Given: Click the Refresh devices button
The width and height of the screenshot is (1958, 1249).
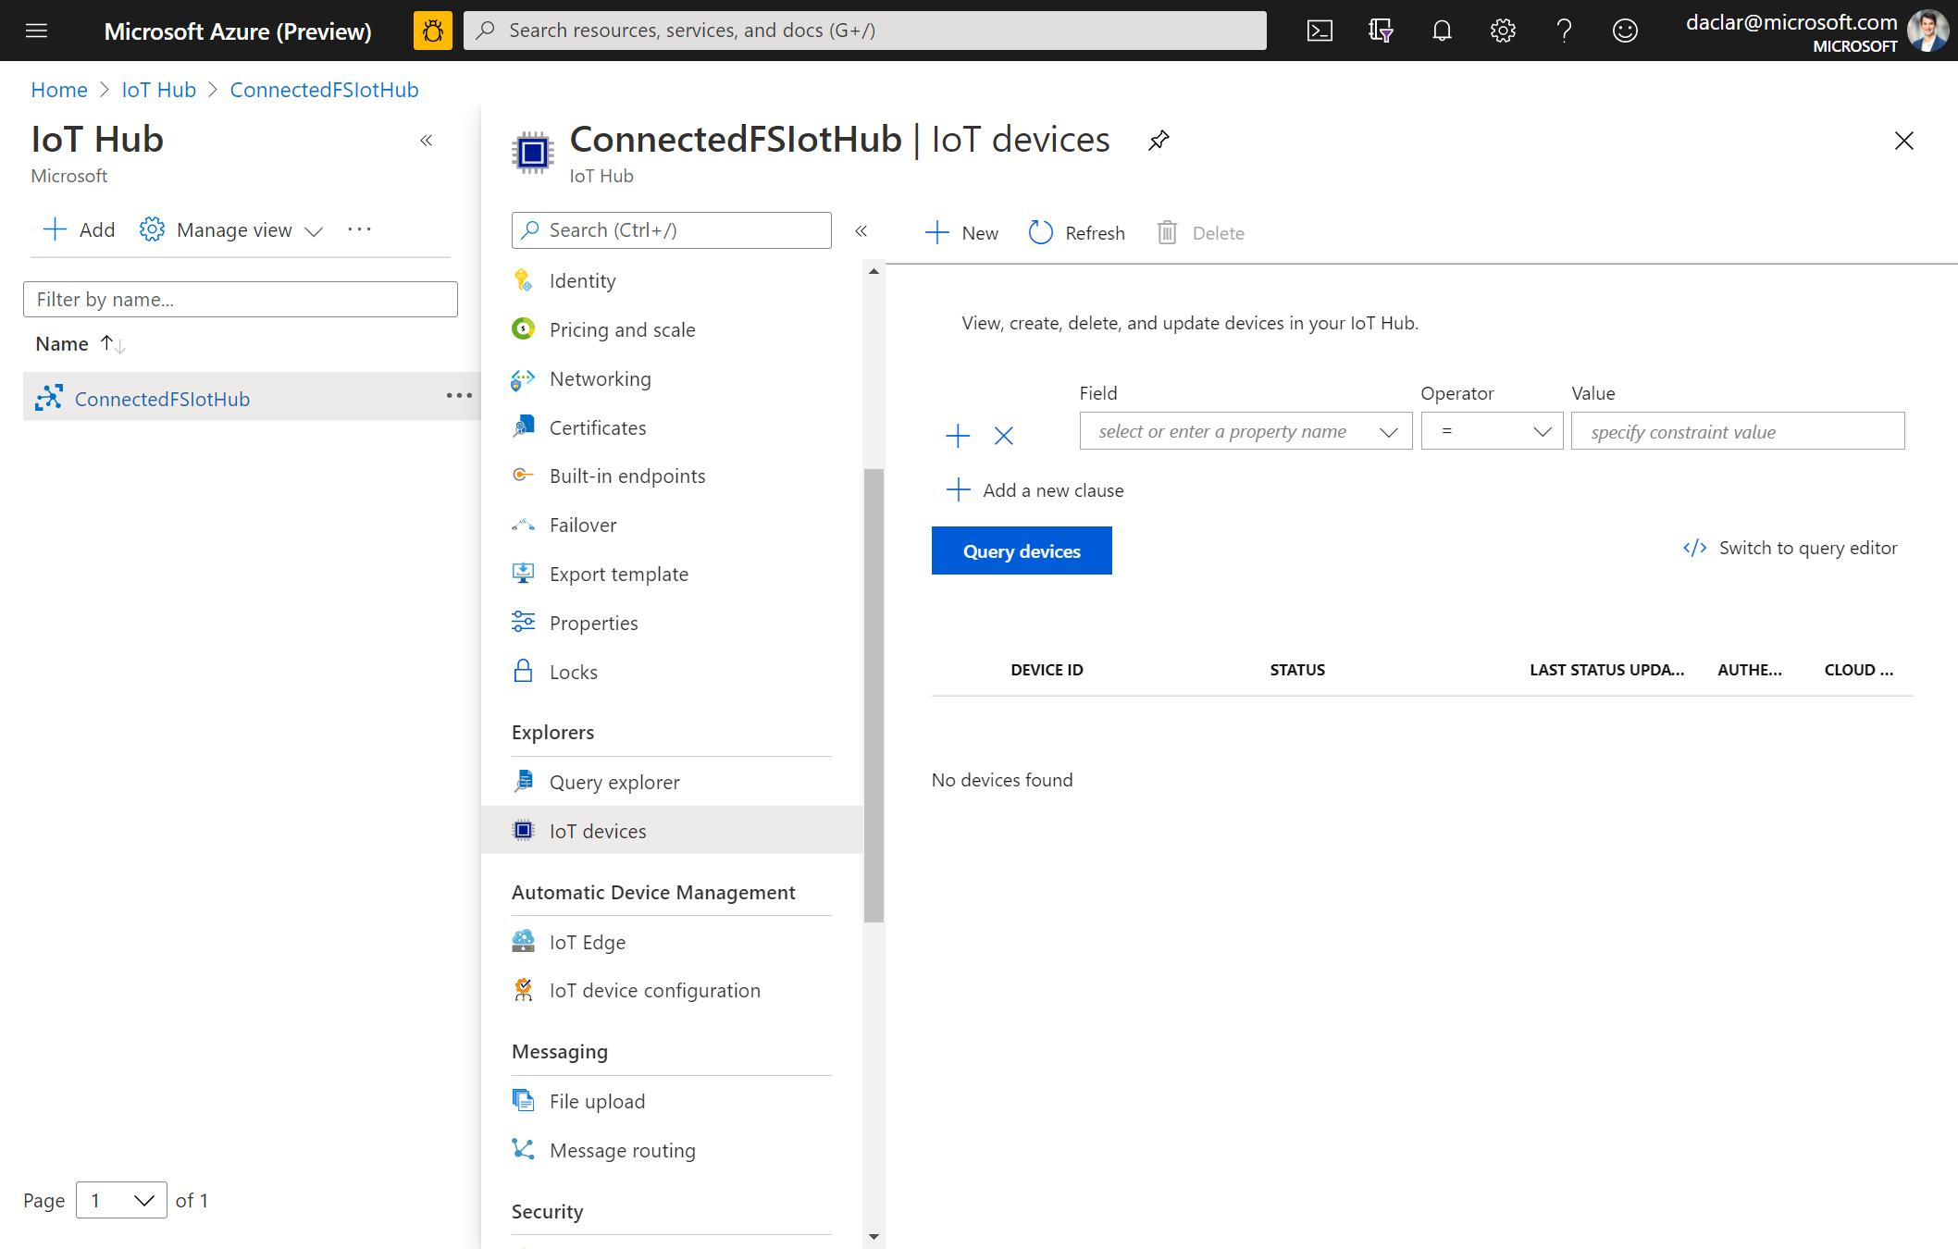Looking at the screenshot, I should coord(1077,232).
